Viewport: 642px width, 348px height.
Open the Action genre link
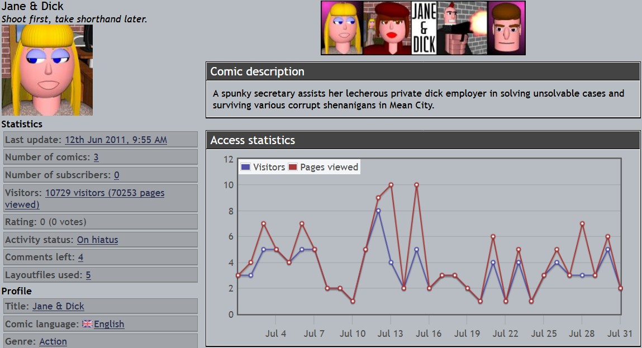point(53,342)
